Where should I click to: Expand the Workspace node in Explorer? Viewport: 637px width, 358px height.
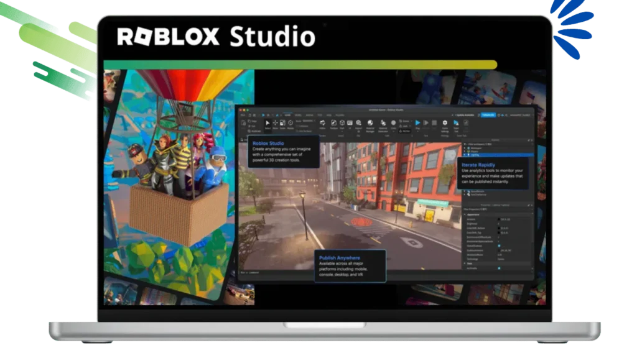tap(465, 148)
